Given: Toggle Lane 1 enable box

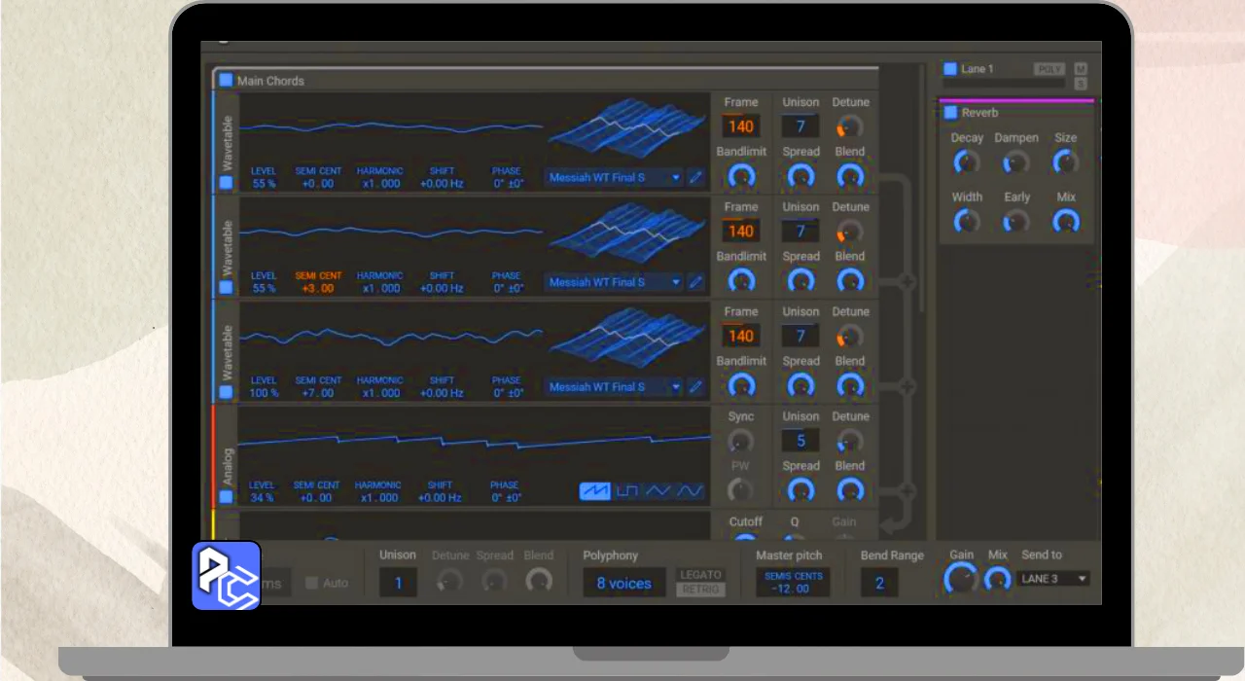Looking at the screenshot, I should (950, 69).
